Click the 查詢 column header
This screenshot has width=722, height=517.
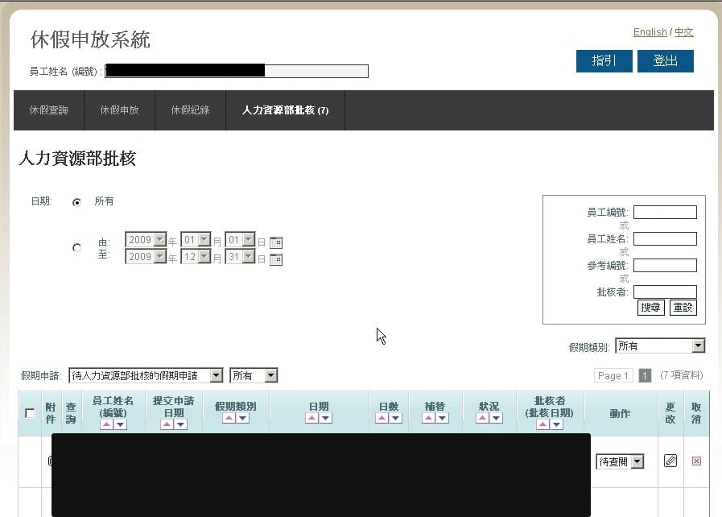[71, 413]
